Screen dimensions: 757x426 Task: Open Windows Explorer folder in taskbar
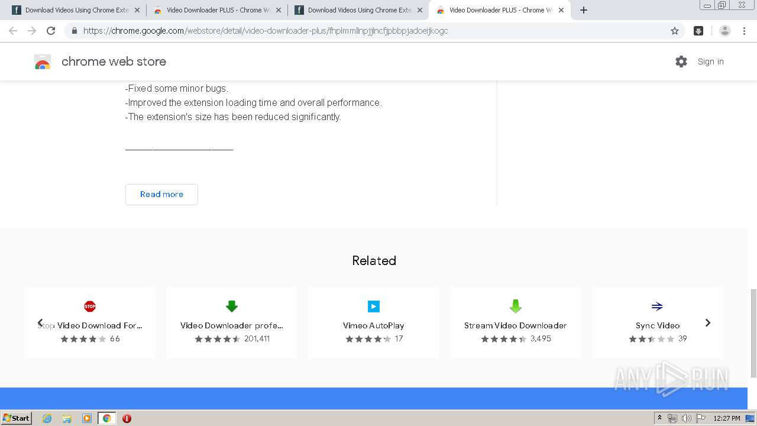tap(67, 418)
